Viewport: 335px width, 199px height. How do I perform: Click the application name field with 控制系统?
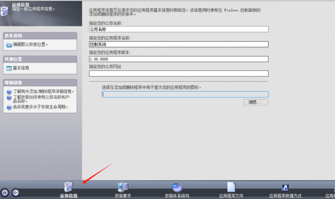(x=178, y=44)
